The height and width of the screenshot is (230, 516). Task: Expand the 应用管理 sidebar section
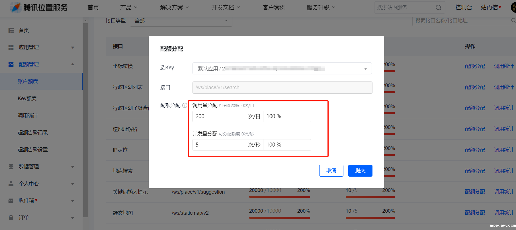pyautogui.click(x=73, y=47)
